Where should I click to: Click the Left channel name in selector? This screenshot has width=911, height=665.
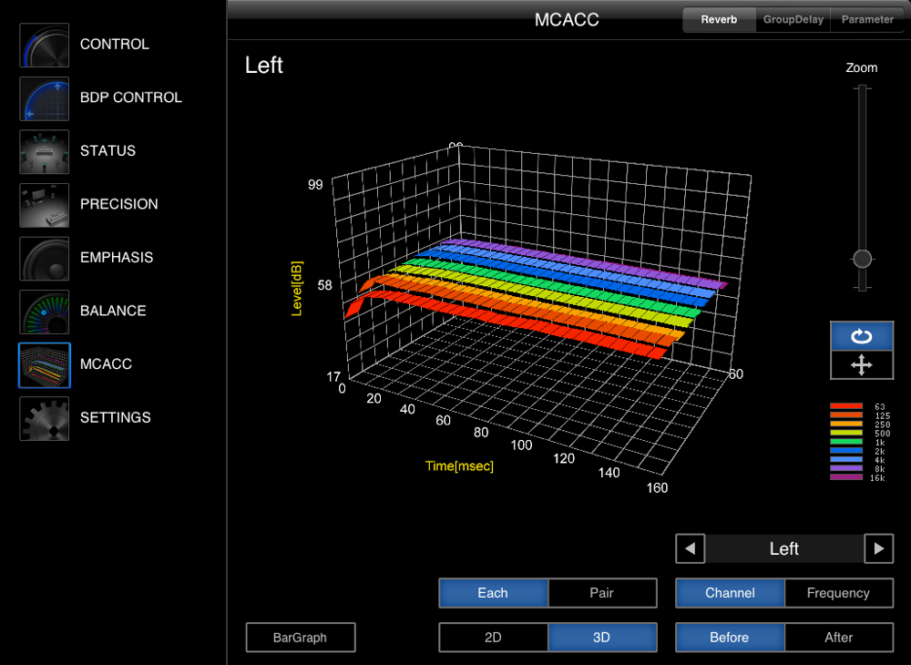(x=784, y=548)
